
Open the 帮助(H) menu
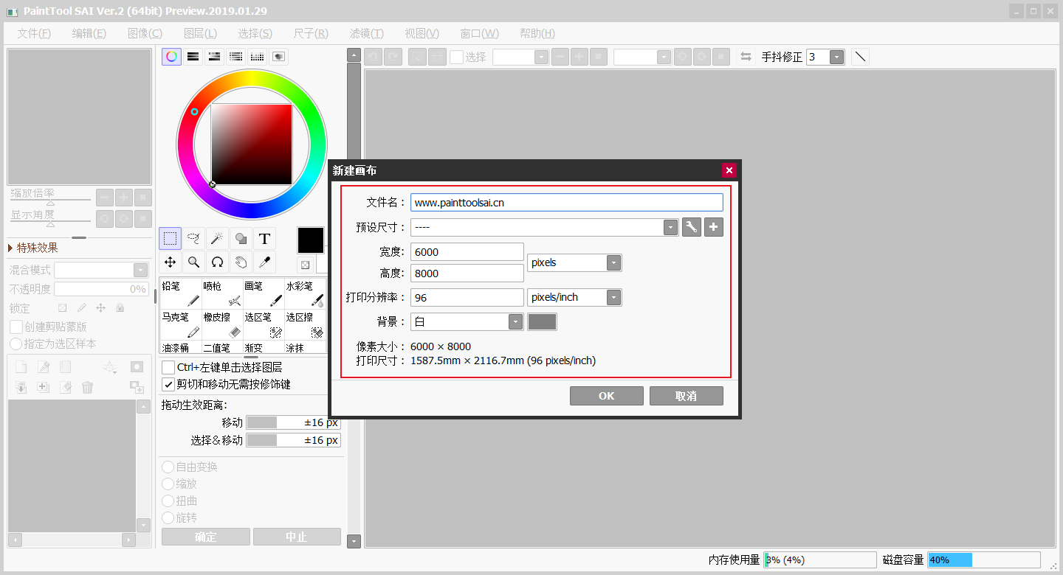coord(537,33)
